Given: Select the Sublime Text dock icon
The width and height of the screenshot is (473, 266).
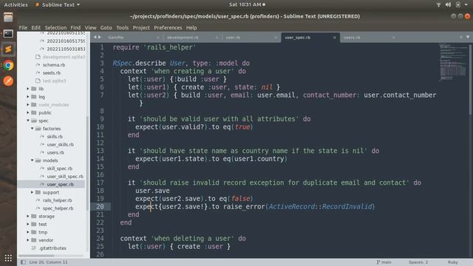Looking at the screenshot, I should 8,50.
